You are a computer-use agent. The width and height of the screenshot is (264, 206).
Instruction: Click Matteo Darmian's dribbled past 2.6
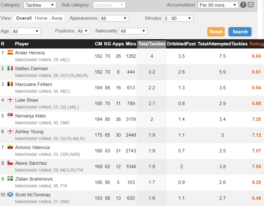[181, 72]
